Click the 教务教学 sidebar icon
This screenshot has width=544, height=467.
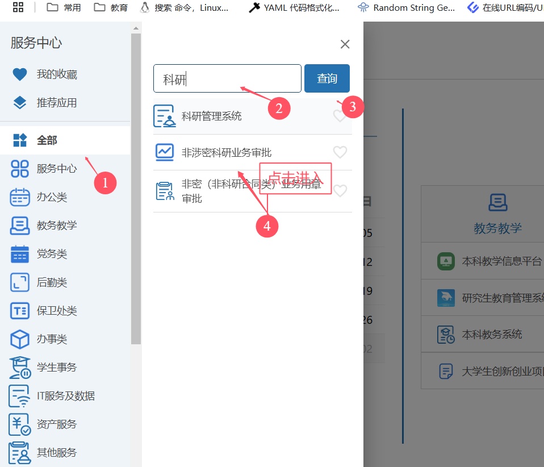[20, 226]
